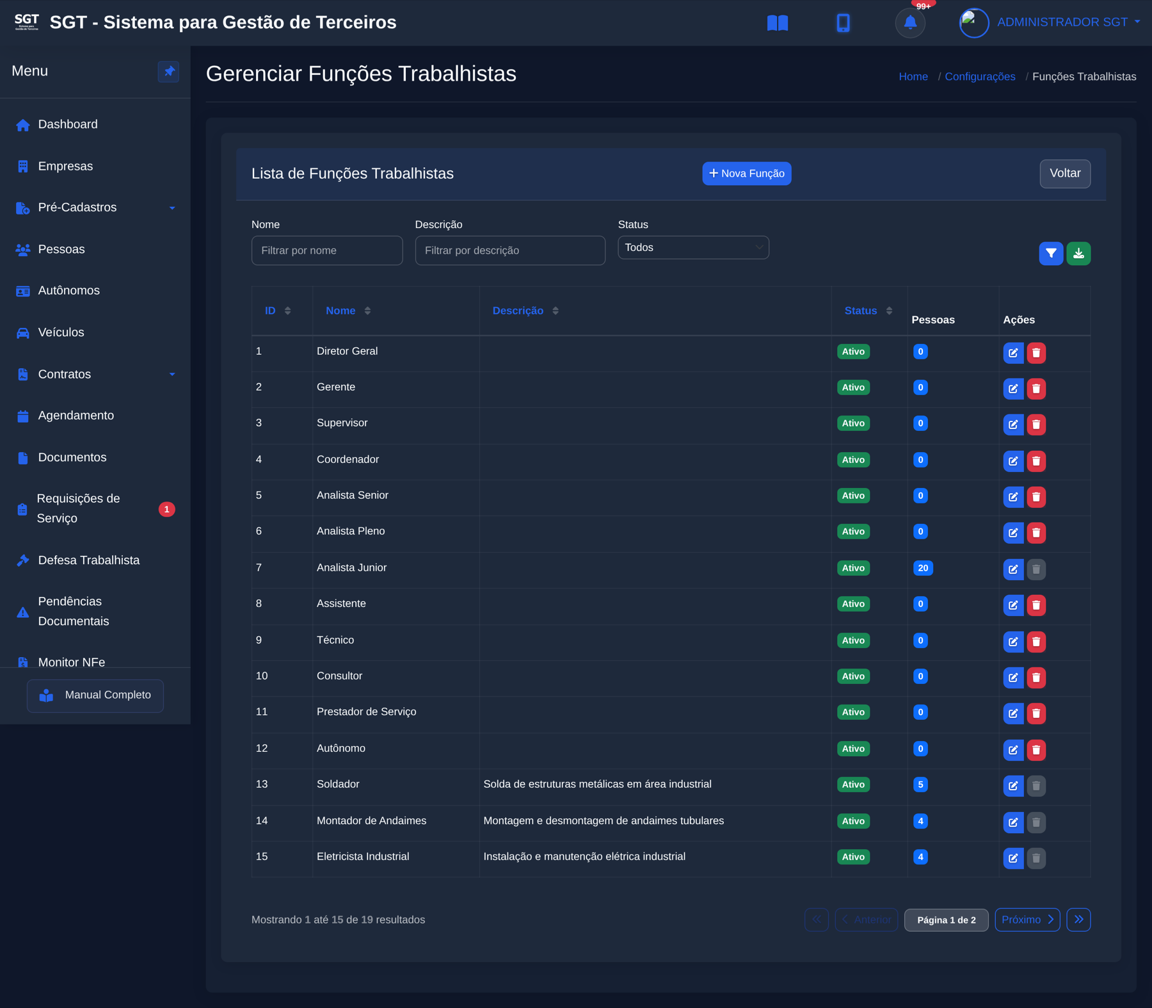Open Defesa Trabalhista in the sidebar
Screen dimensions: 1152x1008
click(95, 560)
